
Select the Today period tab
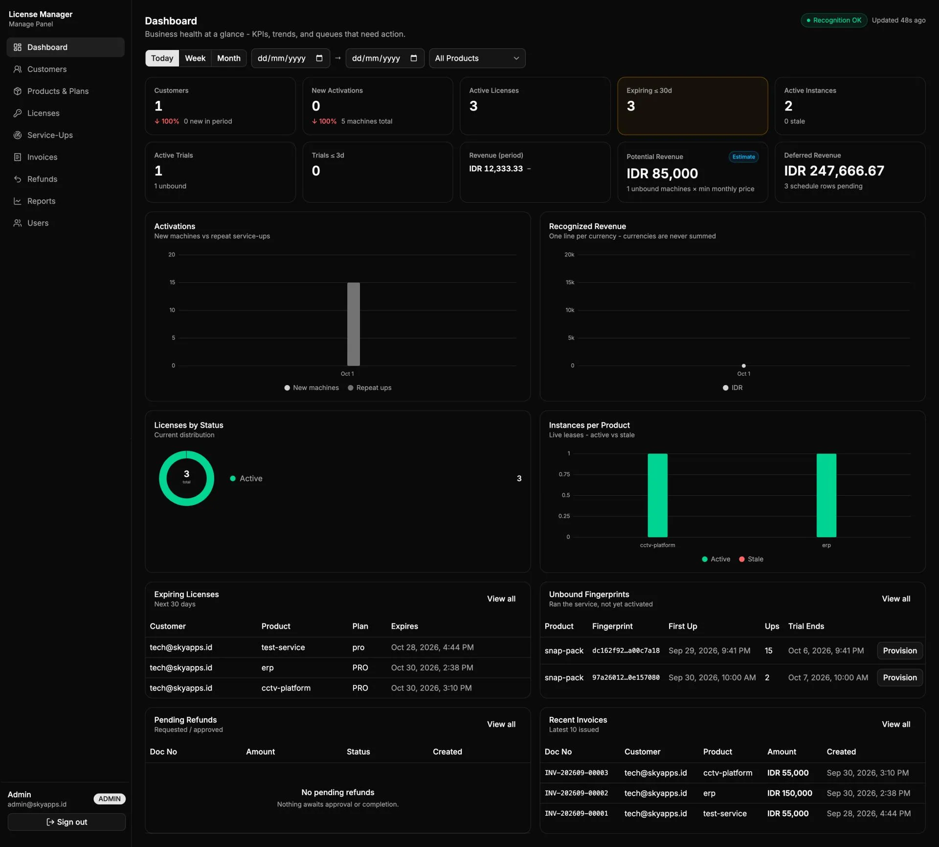[162, 58]
